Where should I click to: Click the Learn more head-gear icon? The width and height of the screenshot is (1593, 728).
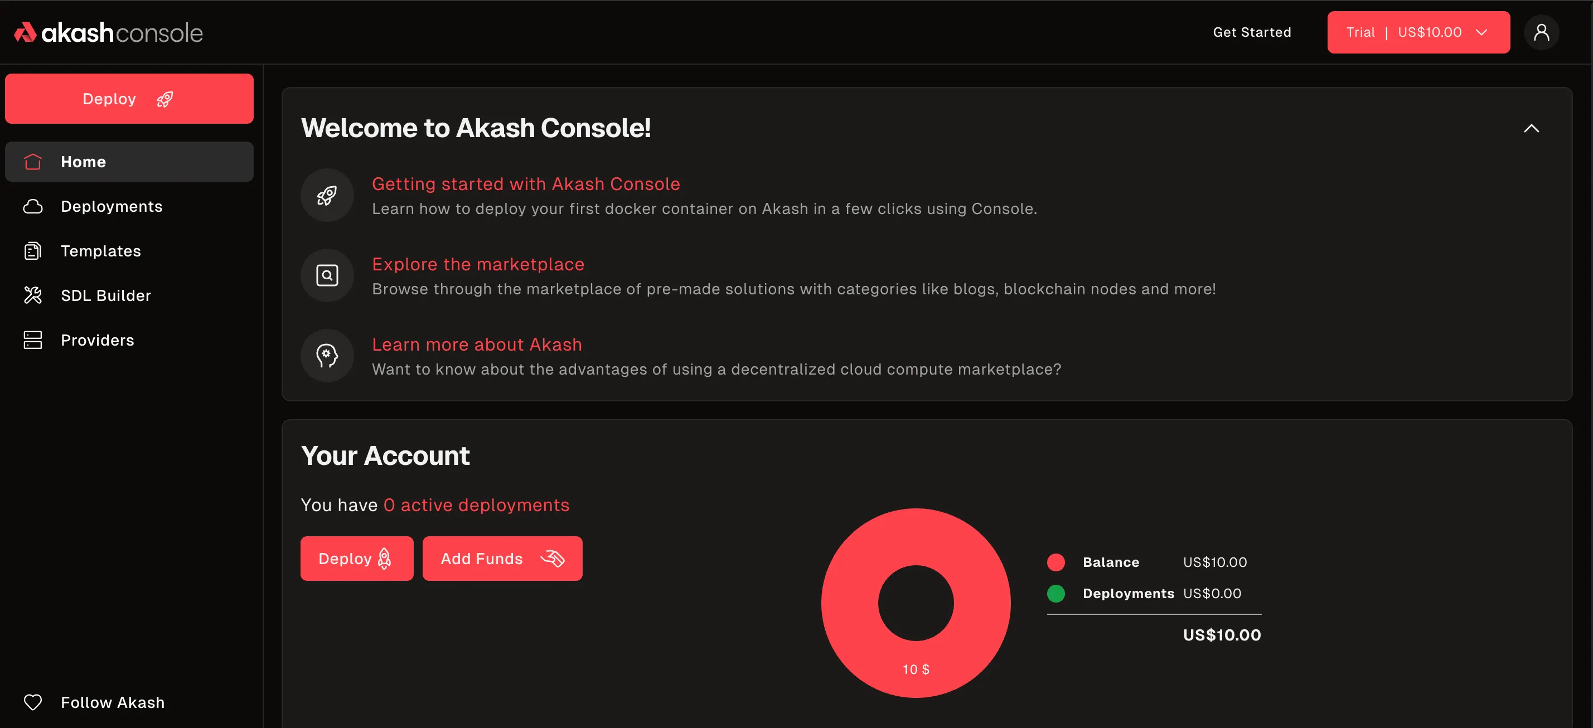[327, 356]
